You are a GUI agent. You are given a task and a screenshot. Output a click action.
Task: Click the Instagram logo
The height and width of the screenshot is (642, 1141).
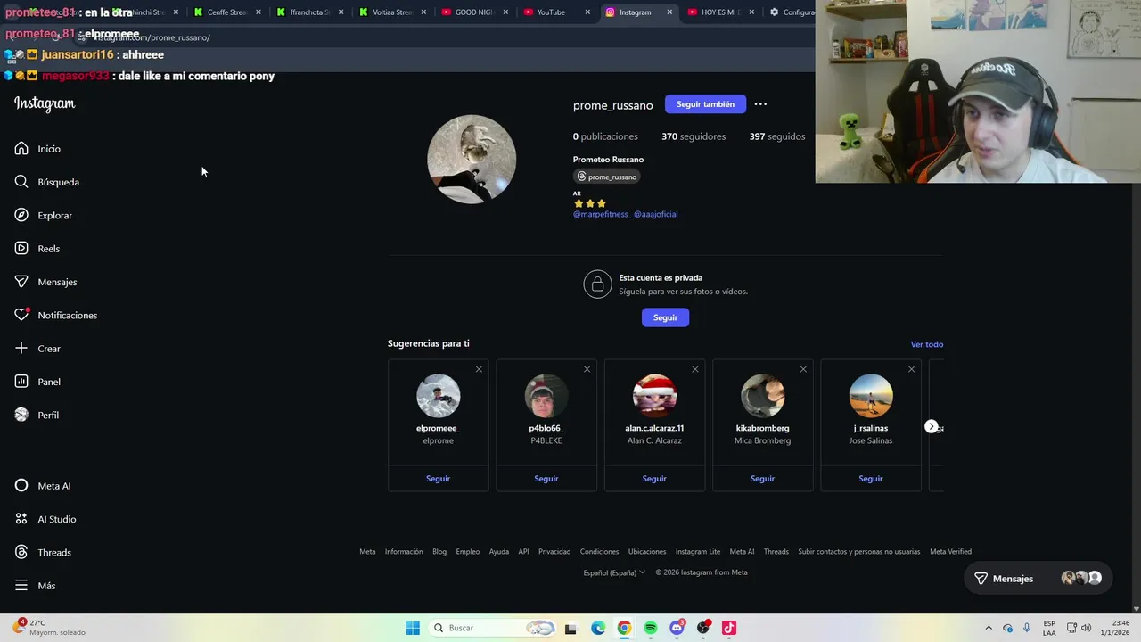(45, 103)
